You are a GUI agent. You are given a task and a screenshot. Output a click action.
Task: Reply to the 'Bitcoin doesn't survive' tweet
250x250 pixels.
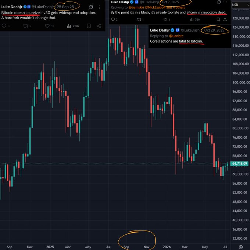[4, 26]
